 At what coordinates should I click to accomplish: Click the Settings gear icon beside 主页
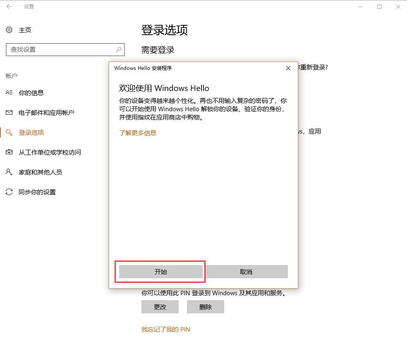(9, 30)
